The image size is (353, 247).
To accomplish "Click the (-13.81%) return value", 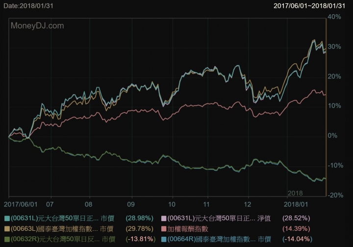I will [141, 239].
